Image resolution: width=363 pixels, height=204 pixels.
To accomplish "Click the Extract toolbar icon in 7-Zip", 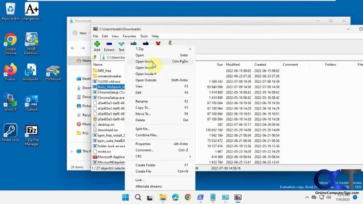I will pos(109,44).
